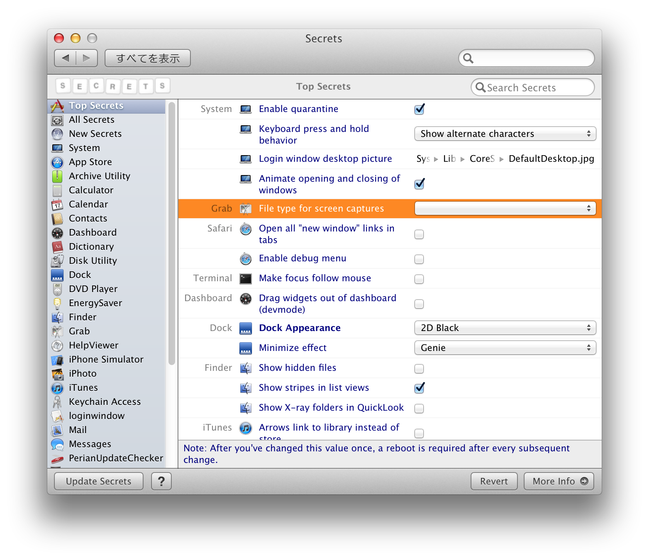Click the New Secrets globe icon

[57, 134]
